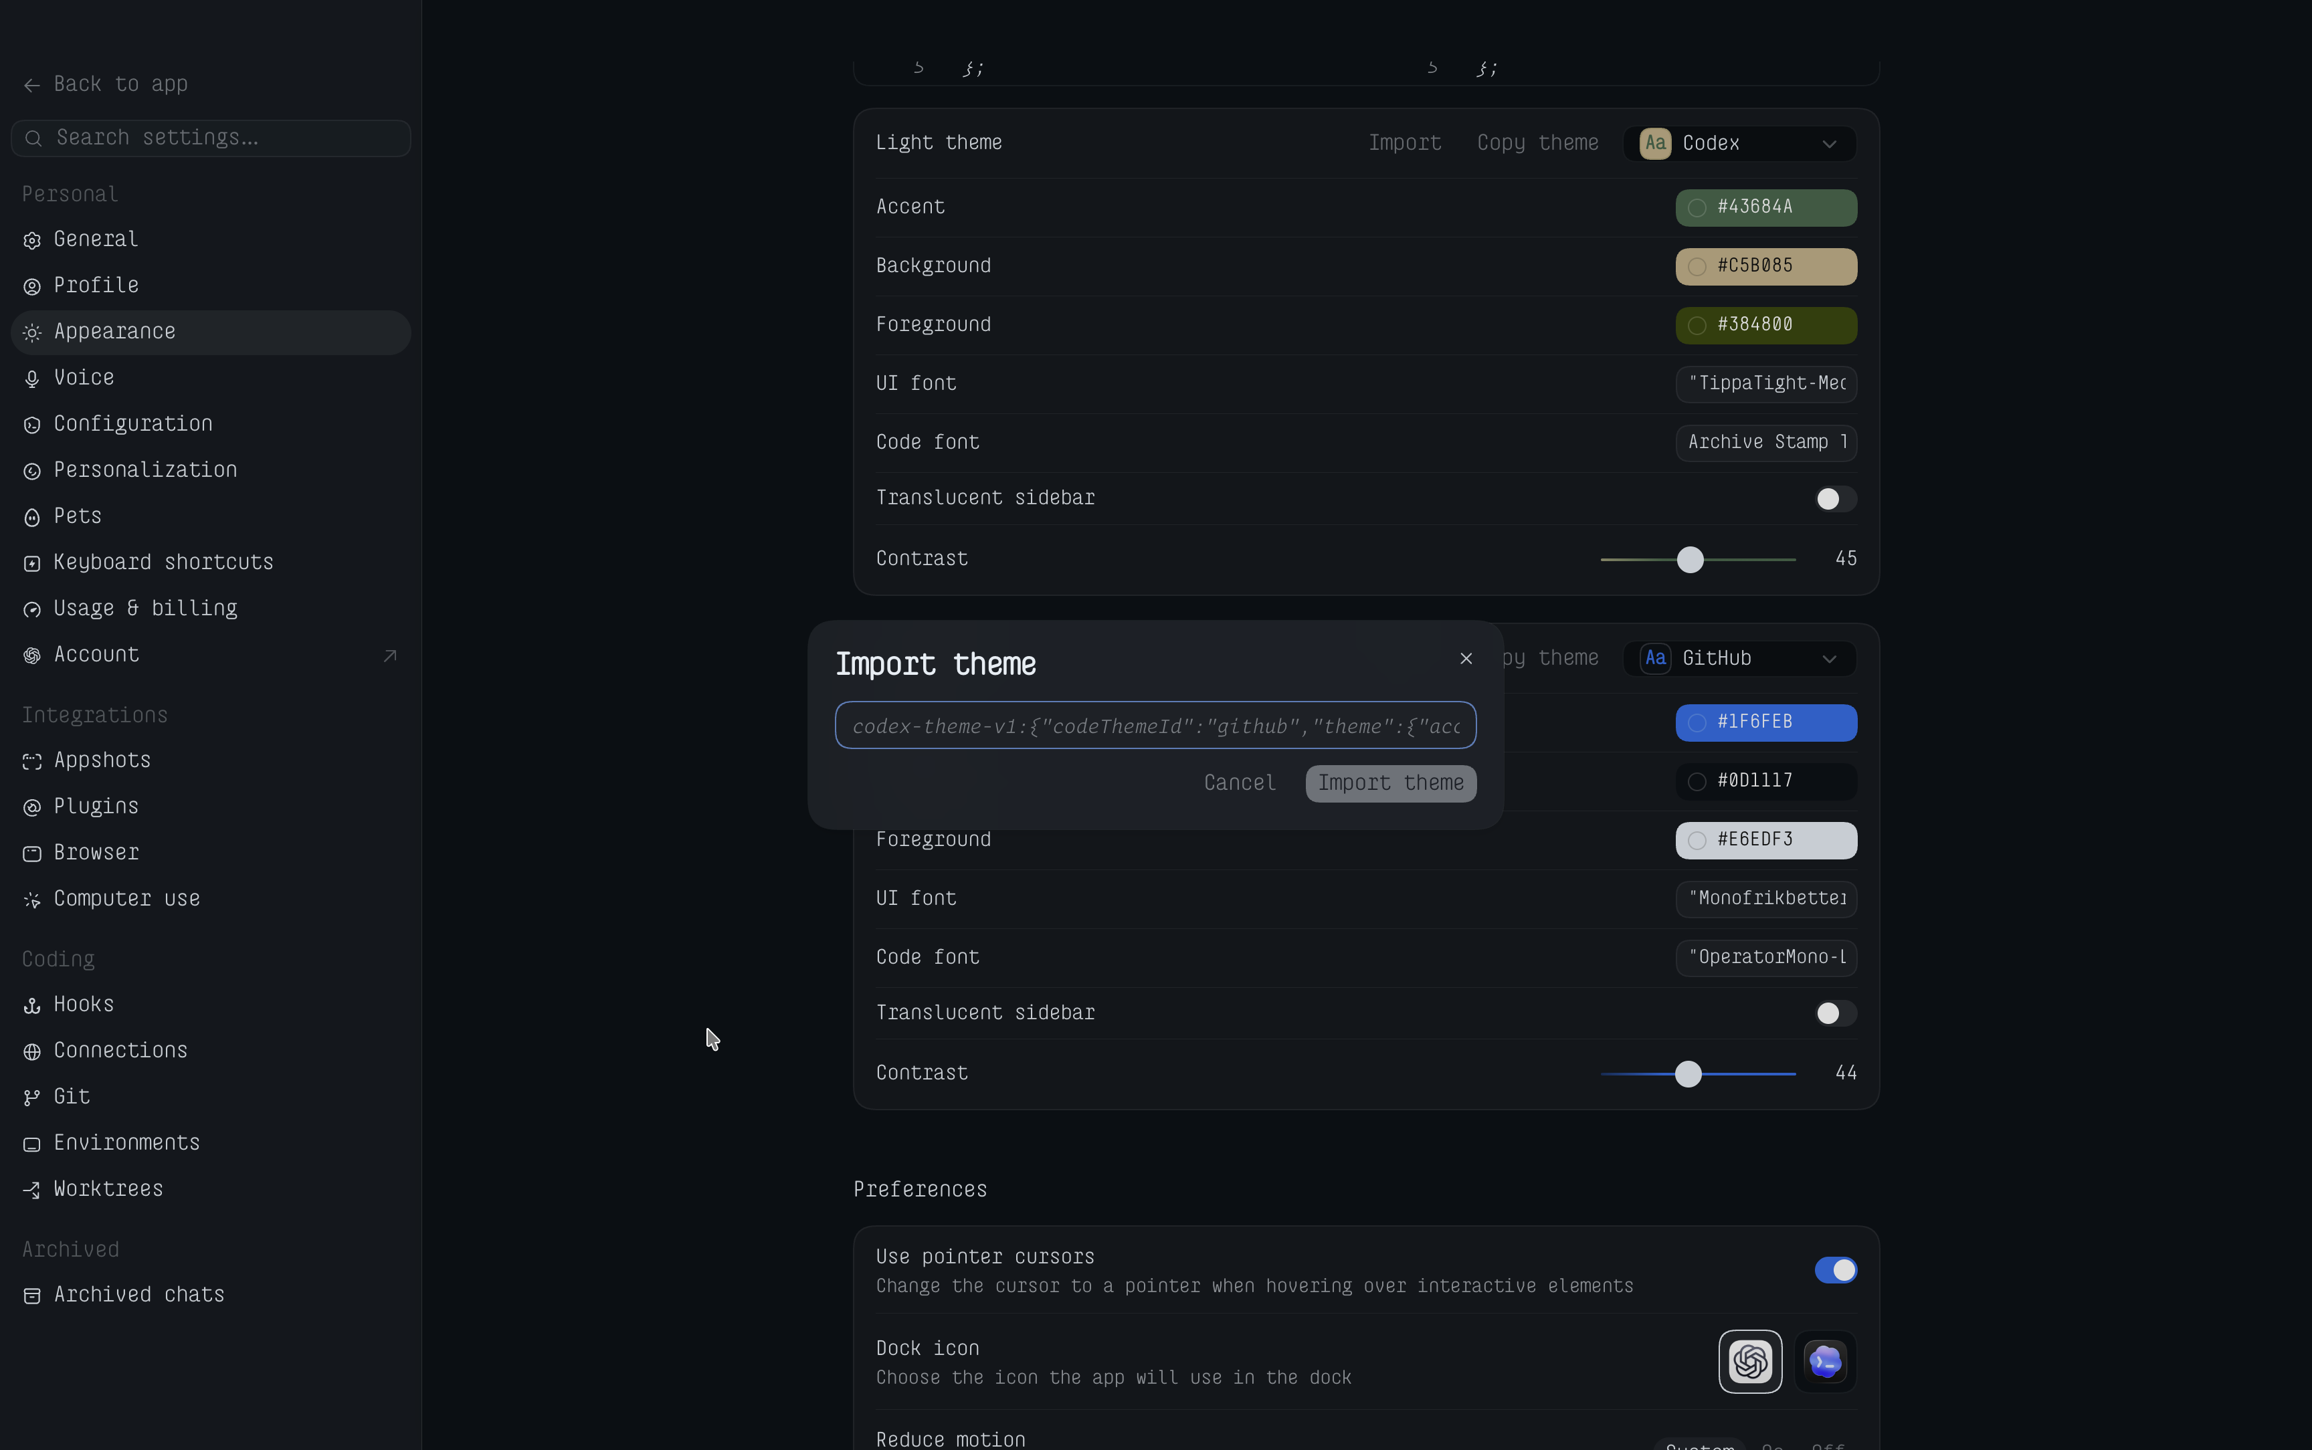This screenshot has width=2312, height=1450.
Task: Click the Appshots capture icon
Action: (x=31, y=760)
